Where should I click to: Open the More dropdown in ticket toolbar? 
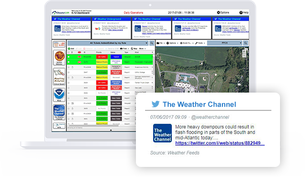point(142,48)
